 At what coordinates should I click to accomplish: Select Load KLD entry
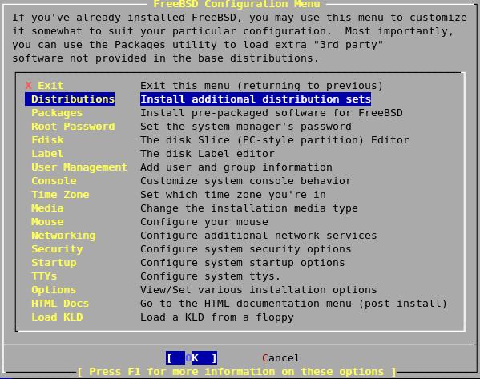coord(57,317)
